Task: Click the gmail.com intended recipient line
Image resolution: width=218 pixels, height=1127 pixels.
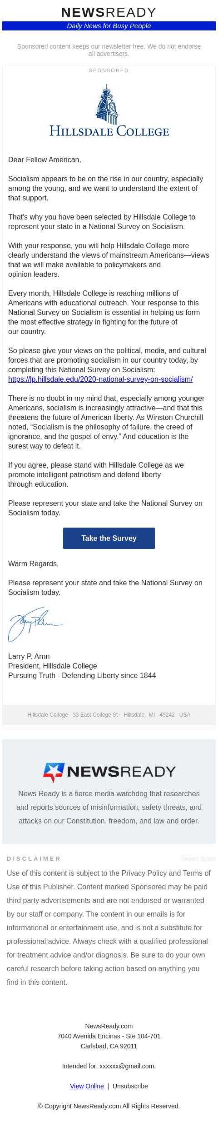Action: (x=109, y=1066)
